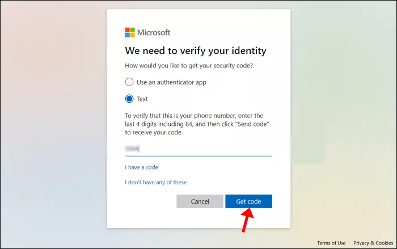Click the 'We need to verify your identity' heading

click(196, 50)
